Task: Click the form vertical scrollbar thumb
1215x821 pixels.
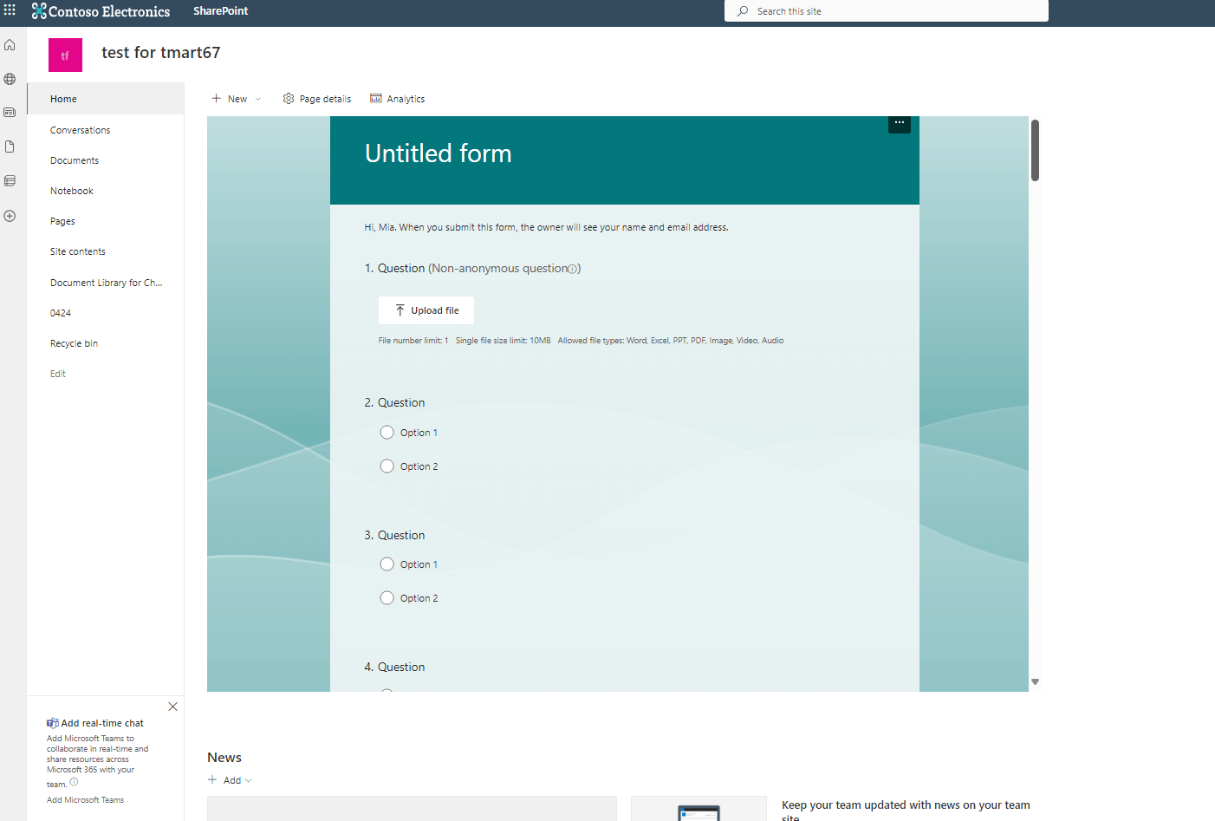Action: pyautogui.click(x=1035, y=150)
